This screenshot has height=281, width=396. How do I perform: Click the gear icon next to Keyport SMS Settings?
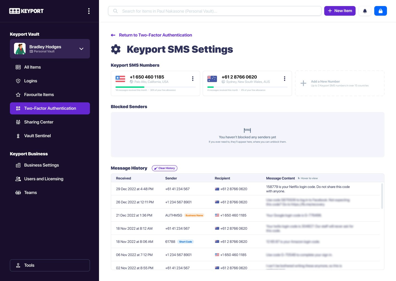(x=116, y=49)
